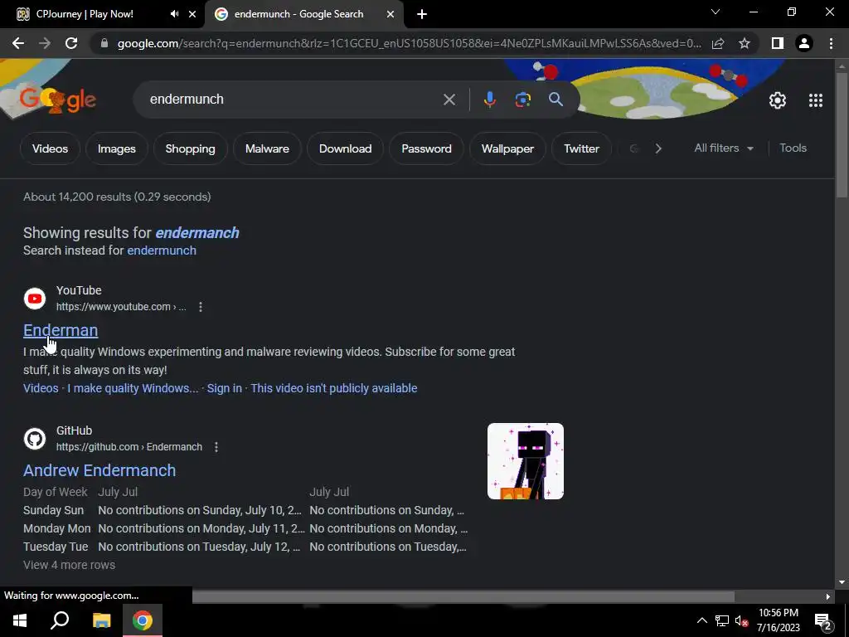This screenshot has width=849, height=637.
Task: Open Chrome tab search chevron
Action: 716,12
